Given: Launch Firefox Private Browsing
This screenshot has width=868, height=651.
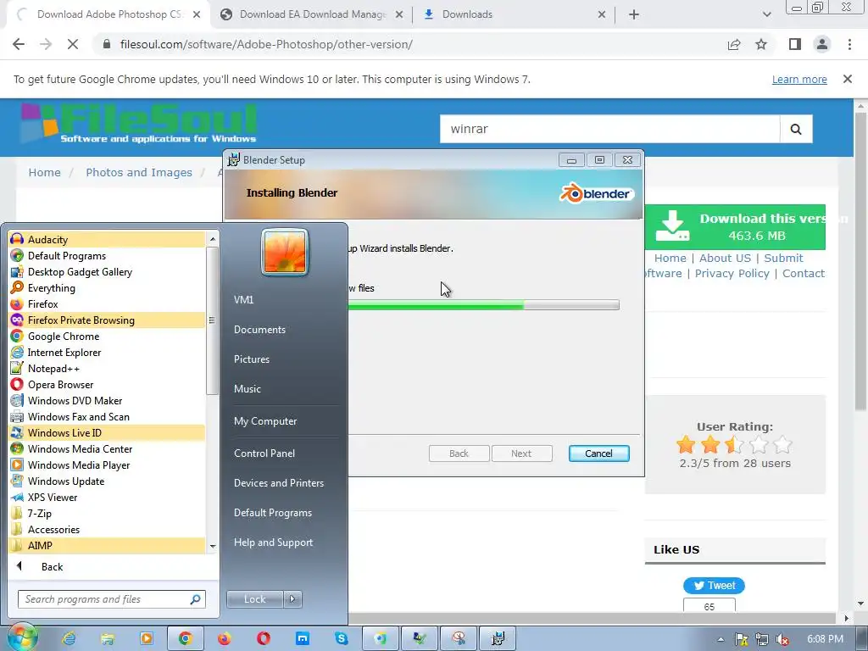Looking at the screenshot, I should pos(107,320).
